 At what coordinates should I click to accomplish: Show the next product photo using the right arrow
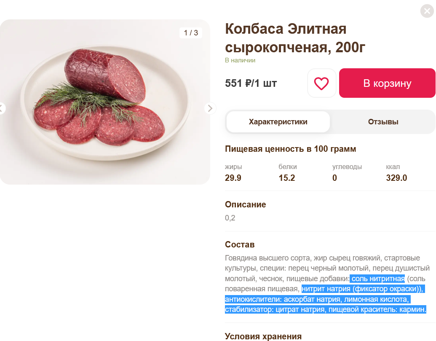pos(210,108)
